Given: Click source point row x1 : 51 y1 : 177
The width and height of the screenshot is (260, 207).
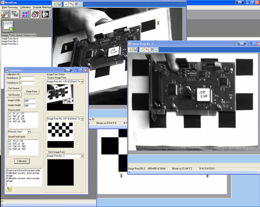Looking at the screenshot, I should (16, 114).
